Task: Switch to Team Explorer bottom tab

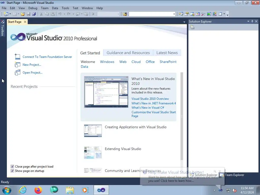Action: pyautogui.click(x=232, y=175)
